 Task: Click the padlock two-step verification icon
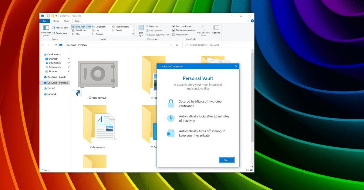point(171,103)
